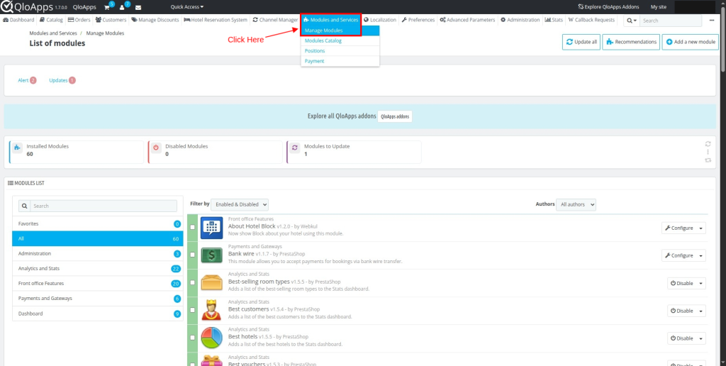Select Positions in Modules and Services menu
The height and width of the screenshot is (366, 726).
tap(315, 51)
